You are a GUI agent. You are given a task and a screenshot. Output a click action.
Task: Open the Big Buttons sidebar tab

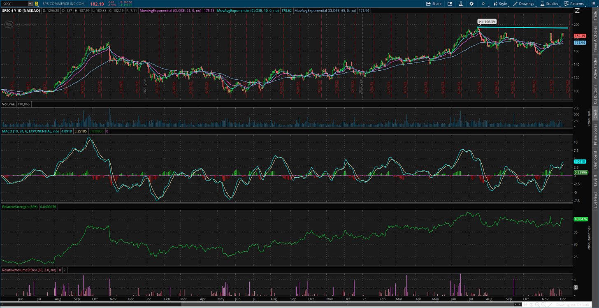coord(595,94)
